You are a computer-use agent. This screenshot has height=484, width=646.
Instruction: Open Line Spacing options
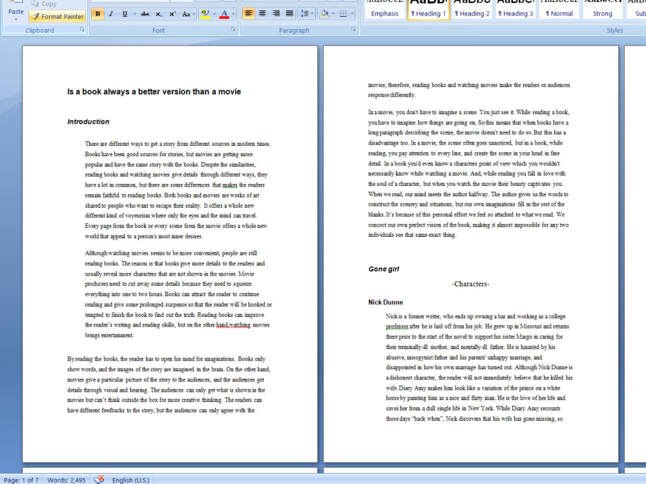coord(307,14)
